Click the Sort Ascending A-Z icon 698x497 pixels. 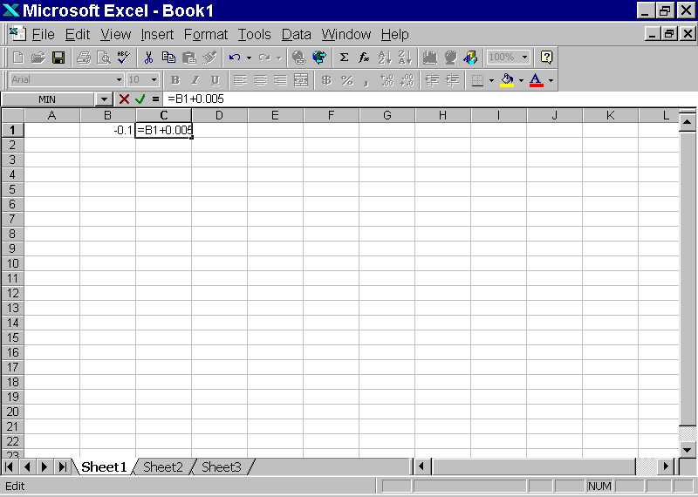384,58
